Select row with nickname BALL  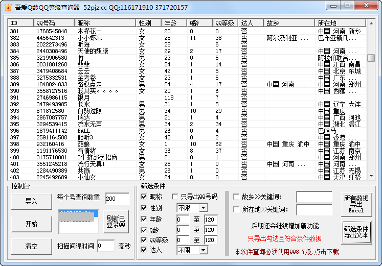point(187,131)
